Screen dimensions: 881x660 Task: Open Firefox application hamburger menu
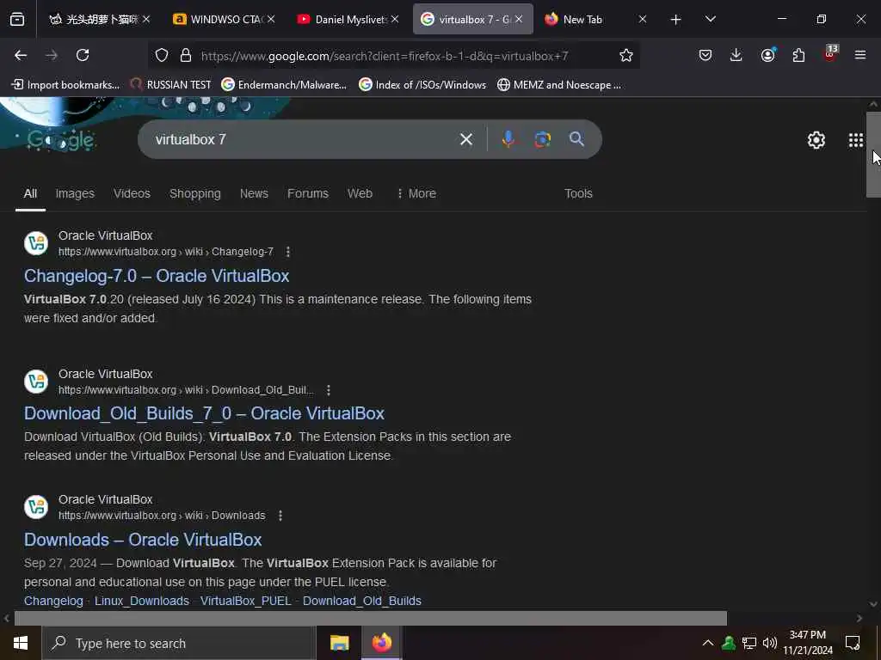[859, 55]
